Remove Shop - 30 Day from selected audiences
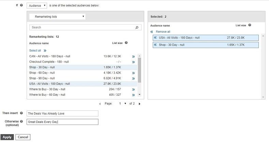Screen dimensions: 269x142 pyautogui.click(x=155, y=45)
